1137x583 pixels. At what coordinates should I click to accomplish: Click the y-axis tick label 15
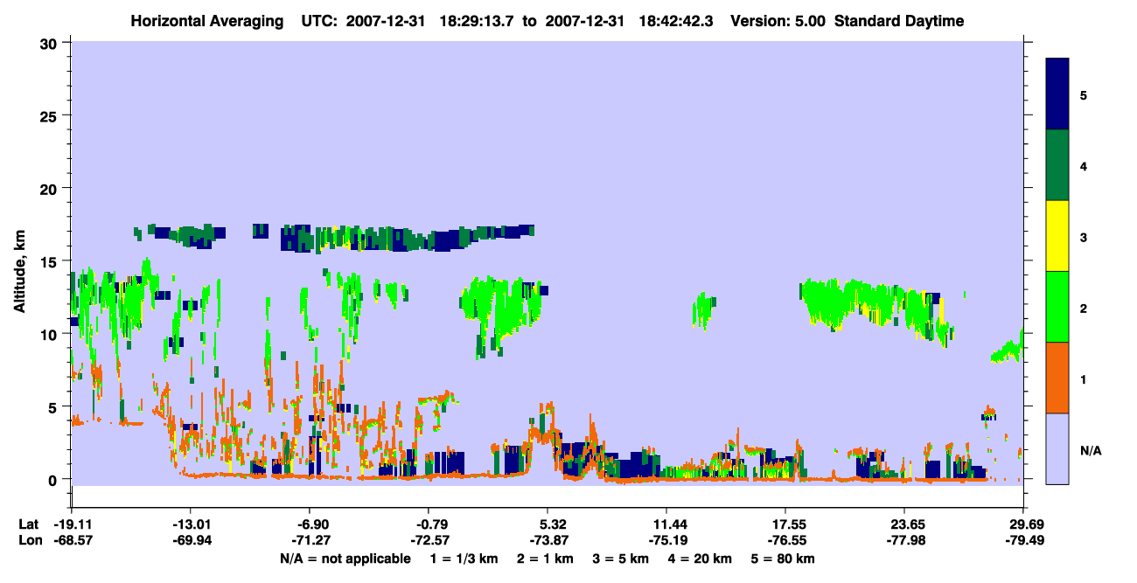(50, 260)
